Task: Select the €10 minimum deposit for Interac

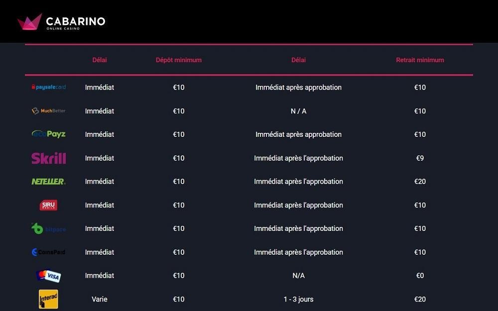Action: coord(178,299)
